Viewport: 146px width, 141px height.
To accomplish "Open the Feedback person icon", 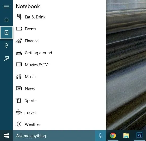I will [6, 59].
